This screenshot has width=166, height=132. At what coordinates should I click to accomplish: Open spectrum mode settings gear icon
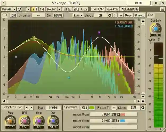pos(143,108)
